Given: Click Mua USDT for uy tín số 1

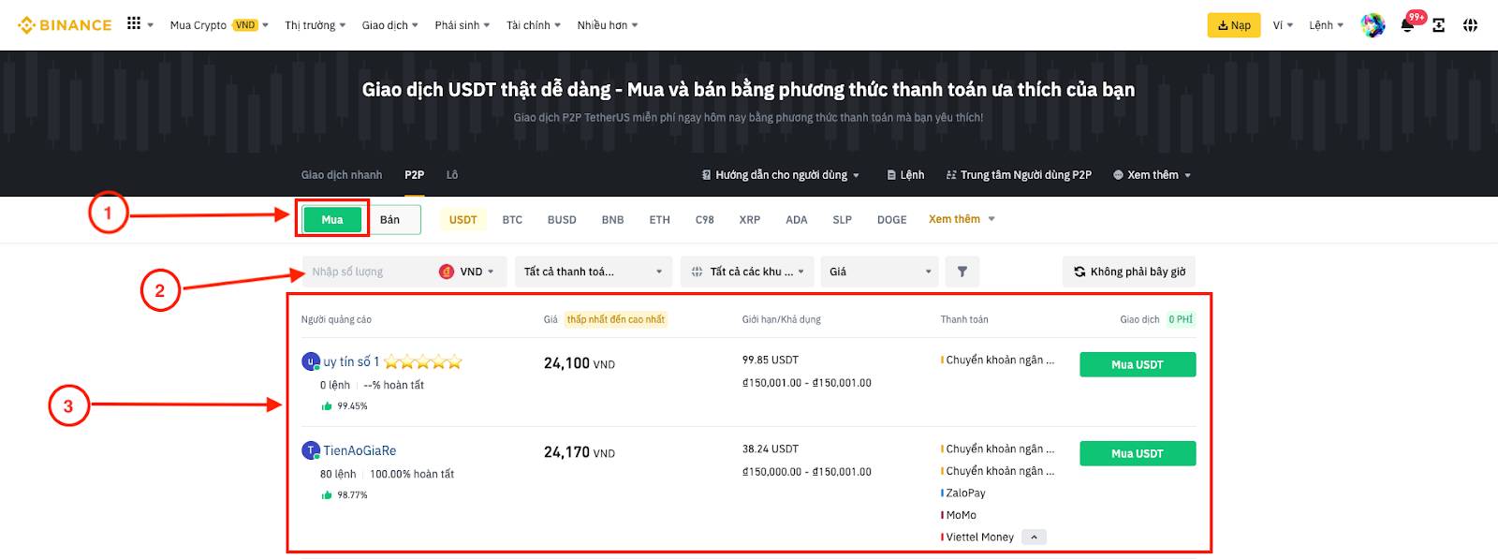Looking at the screenshot, I should (1138, 364).
